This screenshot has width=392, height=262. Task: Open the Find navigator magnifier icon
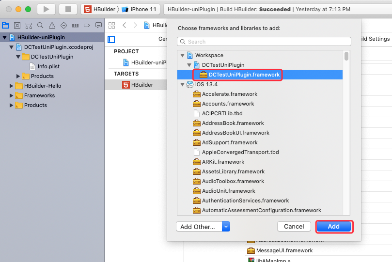click(x=40, y=25)
